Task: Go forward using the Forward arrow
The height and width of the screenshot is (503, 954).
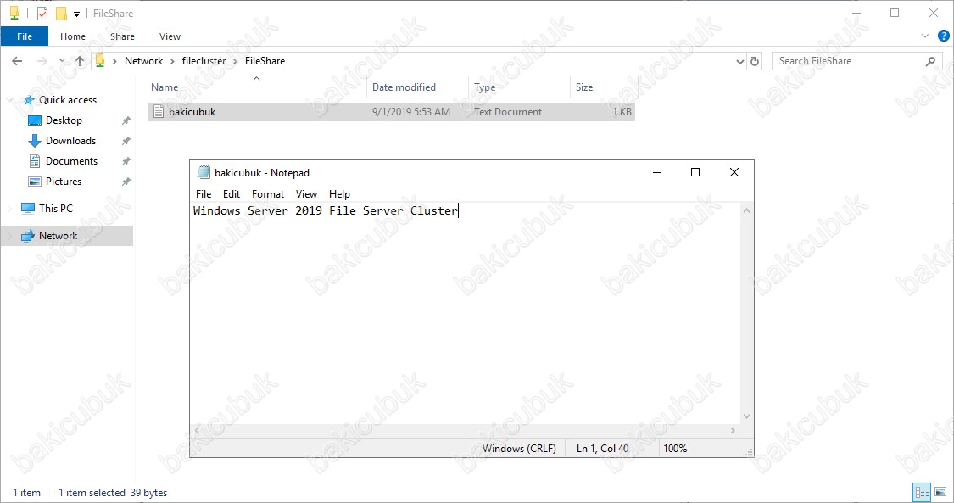Action: 42,61
